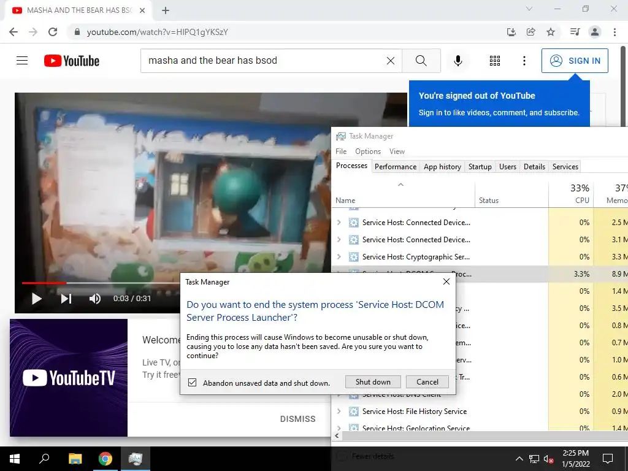628x471 pixels.
Task: Close the Task Manager confirmation dialog
Action: tap(446, 281)
